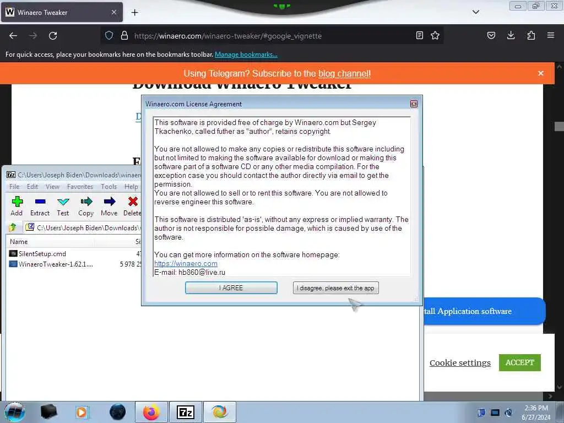The image size is (564, 423).
Task: Switch to 7-Zip from the taskbar
Action: (185, 412)
